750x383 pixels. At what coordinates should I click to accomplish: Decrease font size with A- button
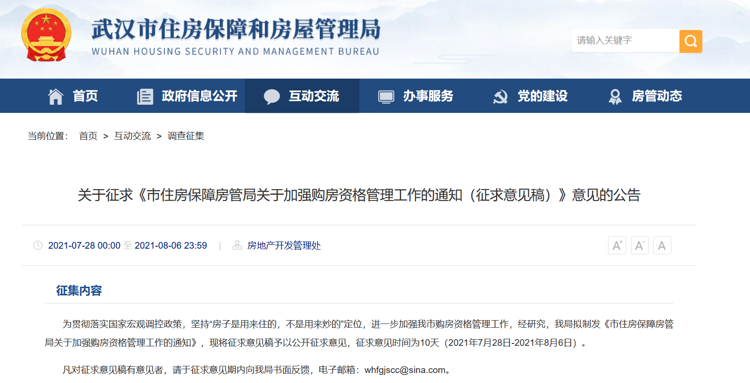pyautogui.click(x=640, y=245)
